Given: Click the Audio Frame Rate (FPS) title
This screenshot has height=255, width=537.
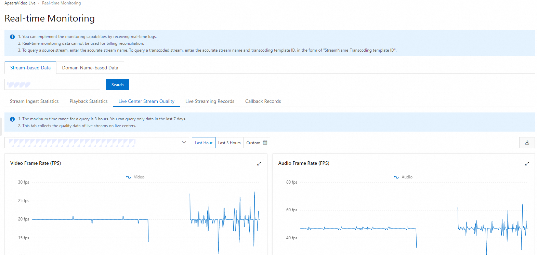Looking at the screenshot, I should coord(304,163).
